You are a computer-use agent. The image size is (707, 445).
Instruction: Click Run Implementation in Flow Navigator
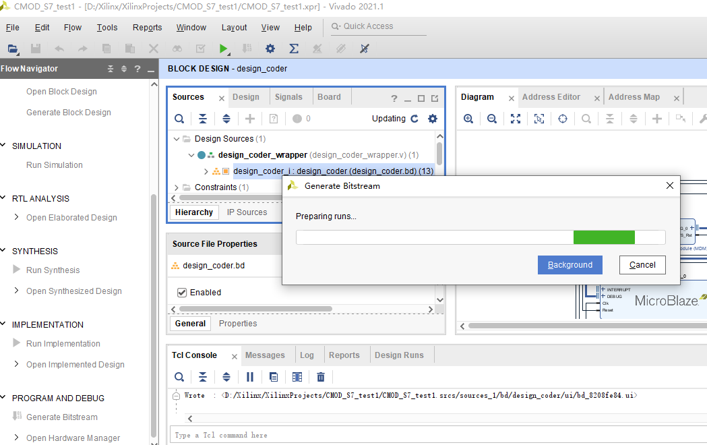click(63, 344)
